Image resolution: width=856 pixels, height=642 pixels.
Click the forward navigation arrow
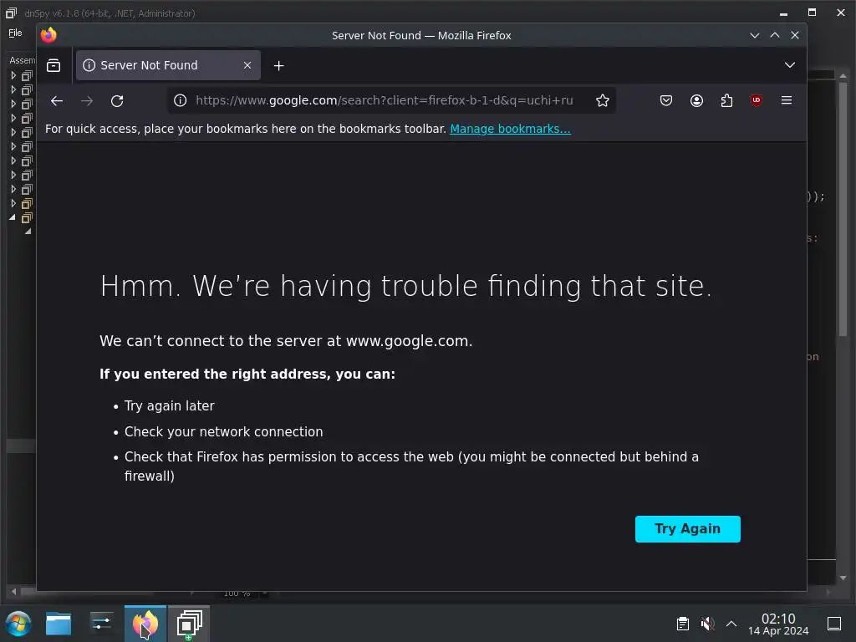click(x=87, y=101)
